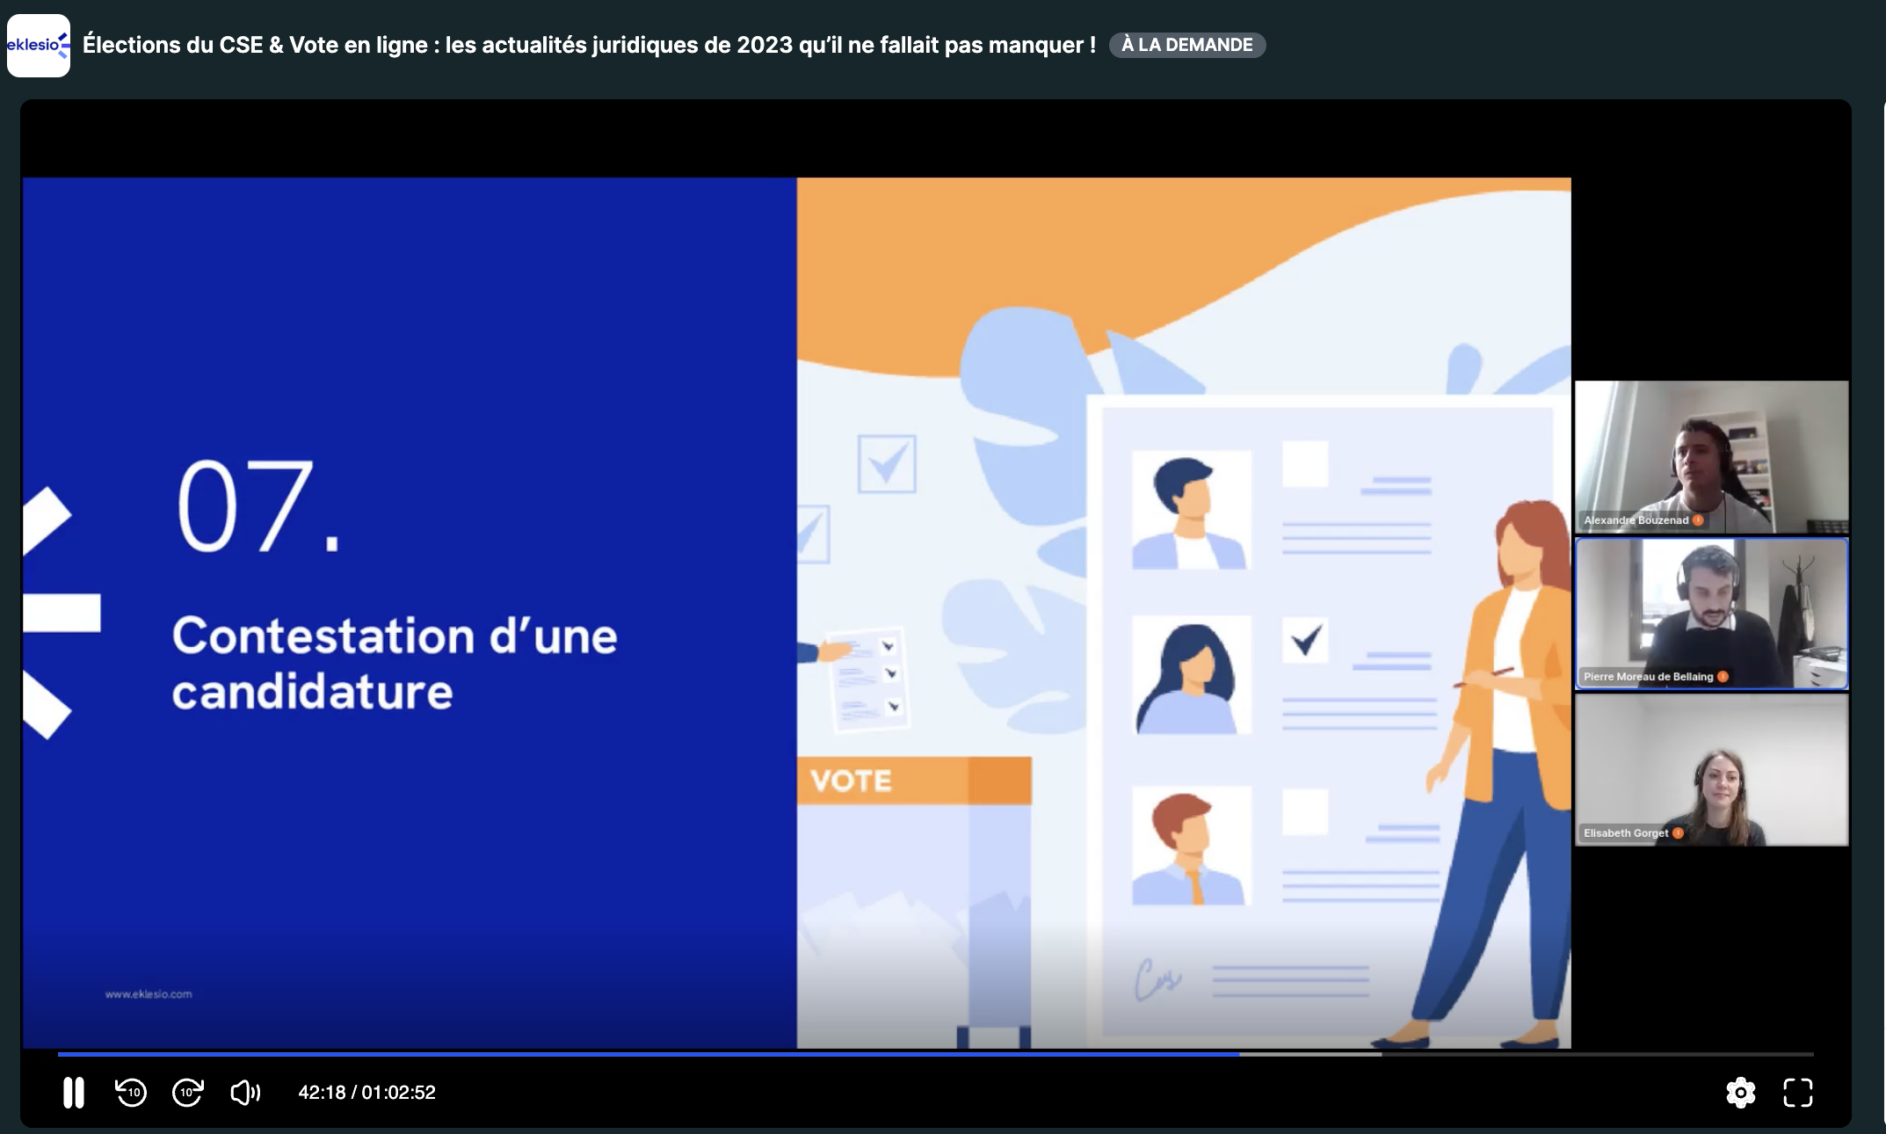Image resolution: width=1886 pixels, height=1134 pixels.
Task: Select Pierre Moreau de Bellaing's video thumbnail
Action: click(x=1712, y=614)
